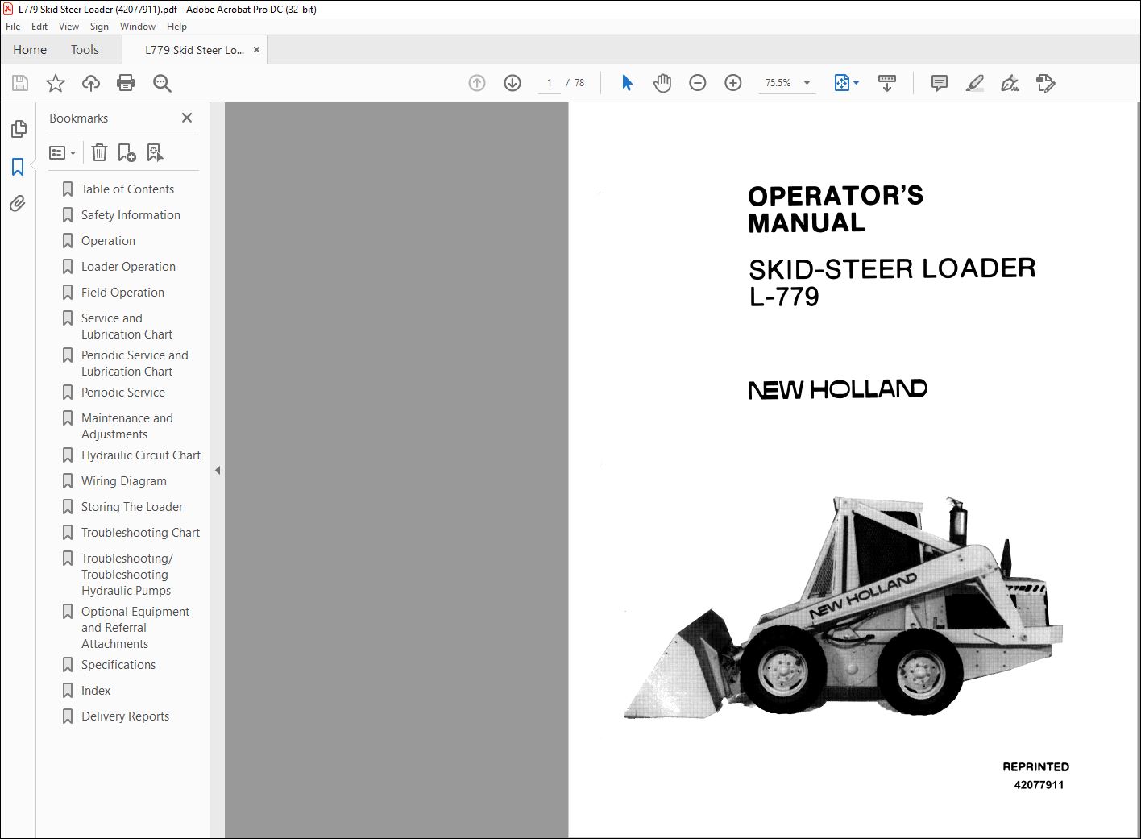Open the zoom level dropdown
The image size is (1141, 839).
[x=807, y=83]
